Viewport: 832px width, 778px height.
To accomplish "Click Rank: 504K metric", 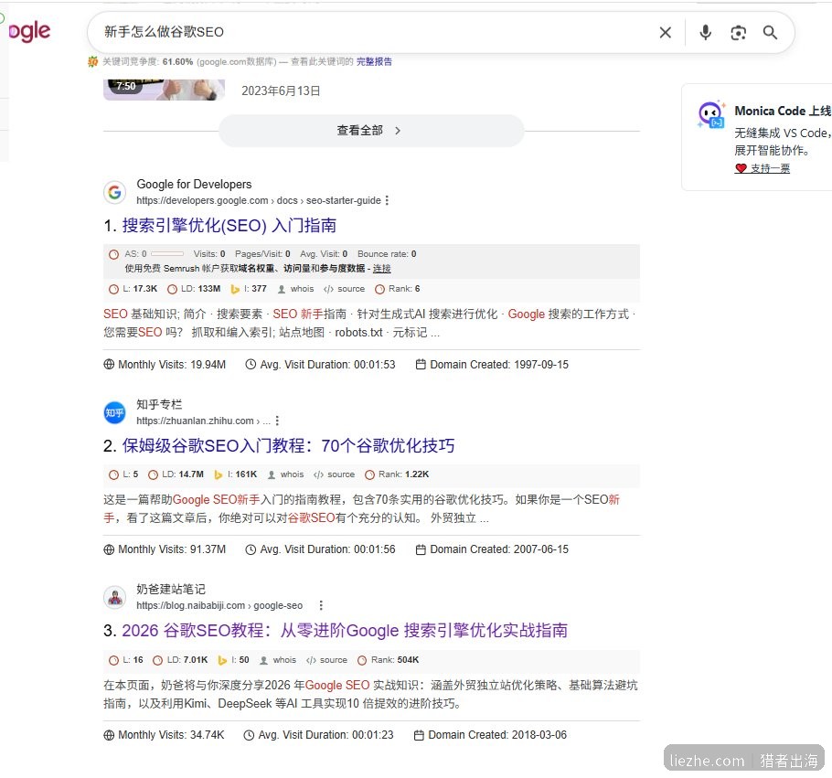I will (x=389, y=660).
